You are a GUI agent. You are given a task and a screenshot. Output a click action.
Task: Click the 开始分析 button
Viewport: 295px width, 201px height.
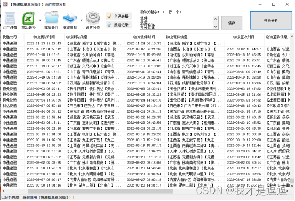click(x=271, y=20)
